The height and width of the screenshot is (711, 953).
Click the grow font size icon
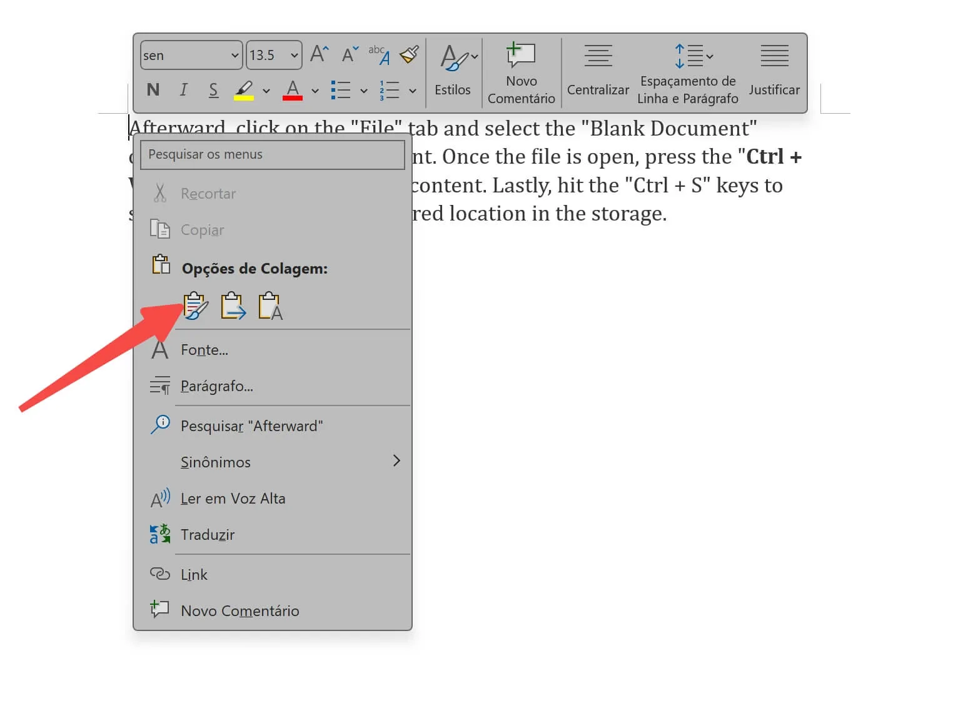[x=319, y=54]
